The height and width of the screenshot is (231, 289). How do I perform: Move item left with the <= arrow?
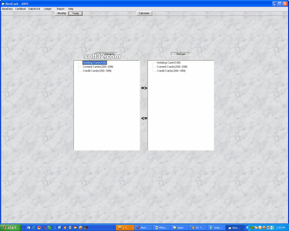coord(144,118)
